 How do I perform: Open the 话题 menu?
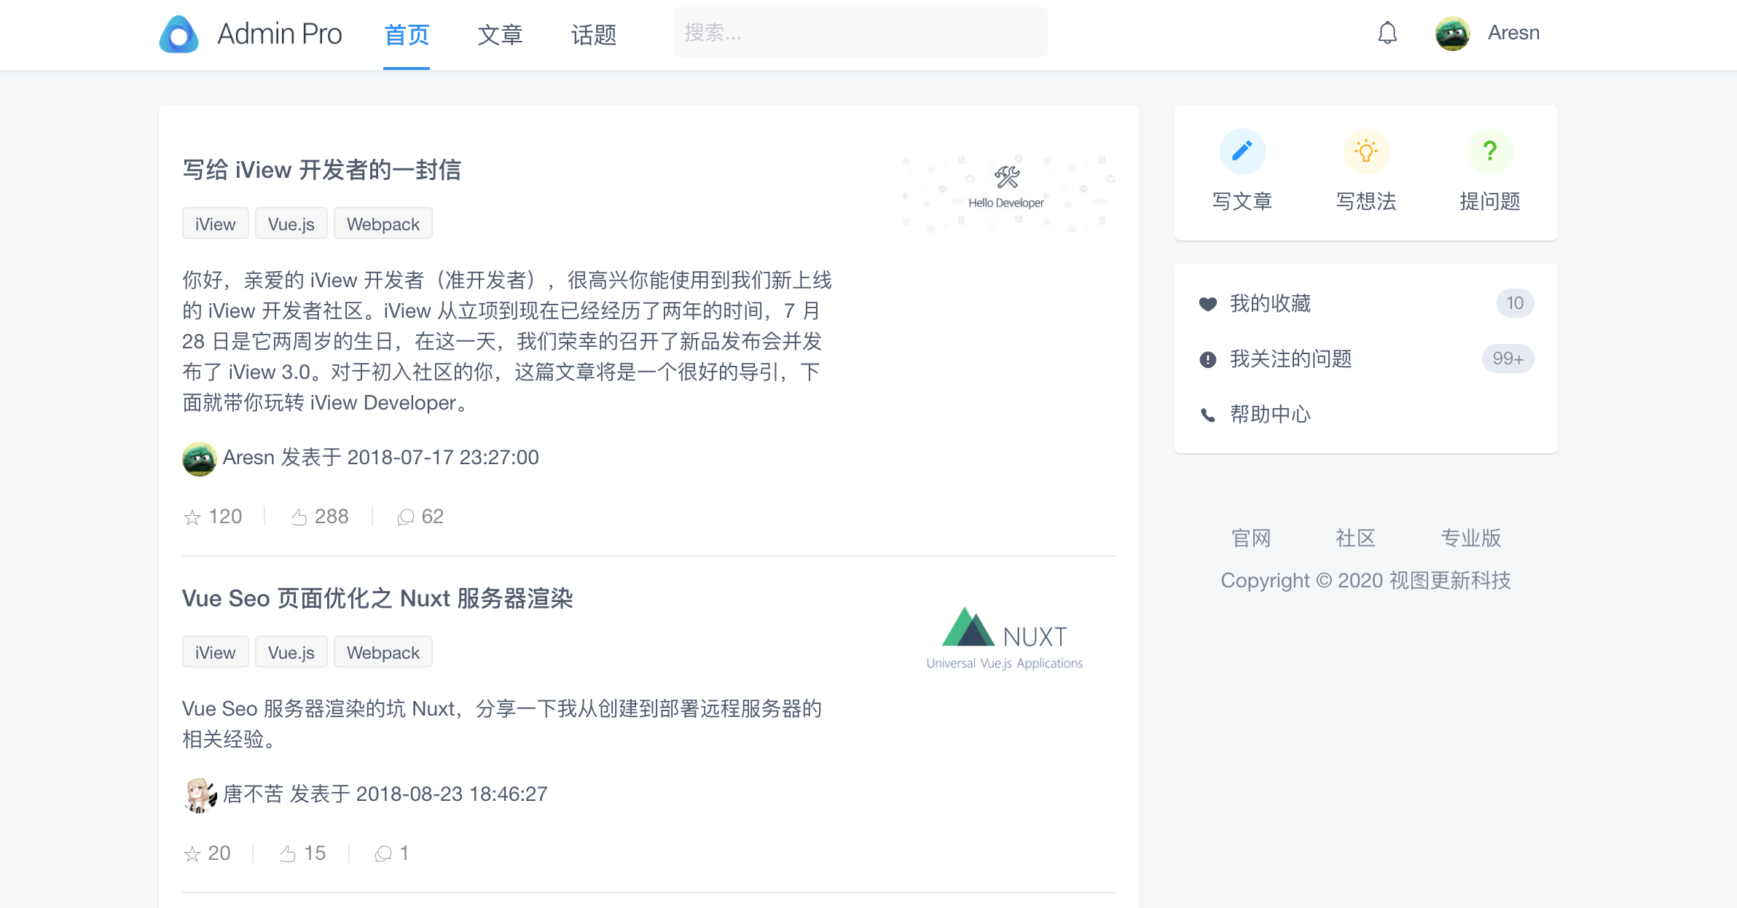(x=593, y=34)
